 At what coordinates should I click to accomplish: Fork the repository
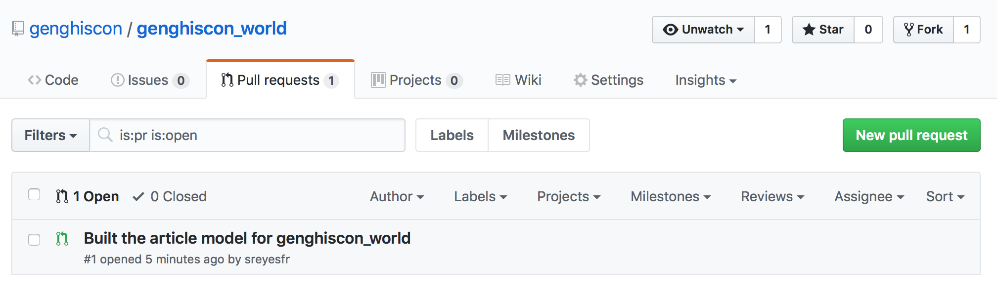click(x=923, y=30)
